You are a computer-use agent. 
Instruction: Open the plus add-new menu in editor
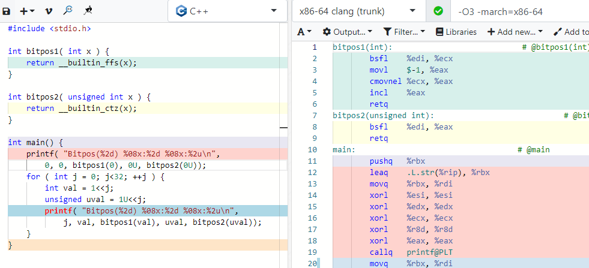(27, 11)
